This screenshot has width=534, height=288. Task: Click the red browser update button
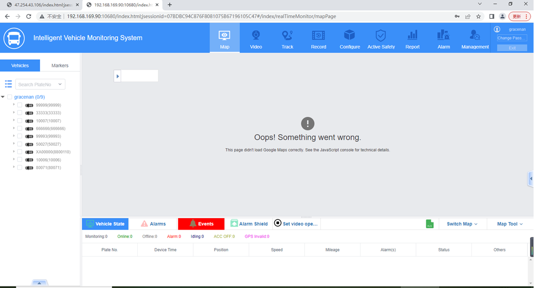(520, 16)
